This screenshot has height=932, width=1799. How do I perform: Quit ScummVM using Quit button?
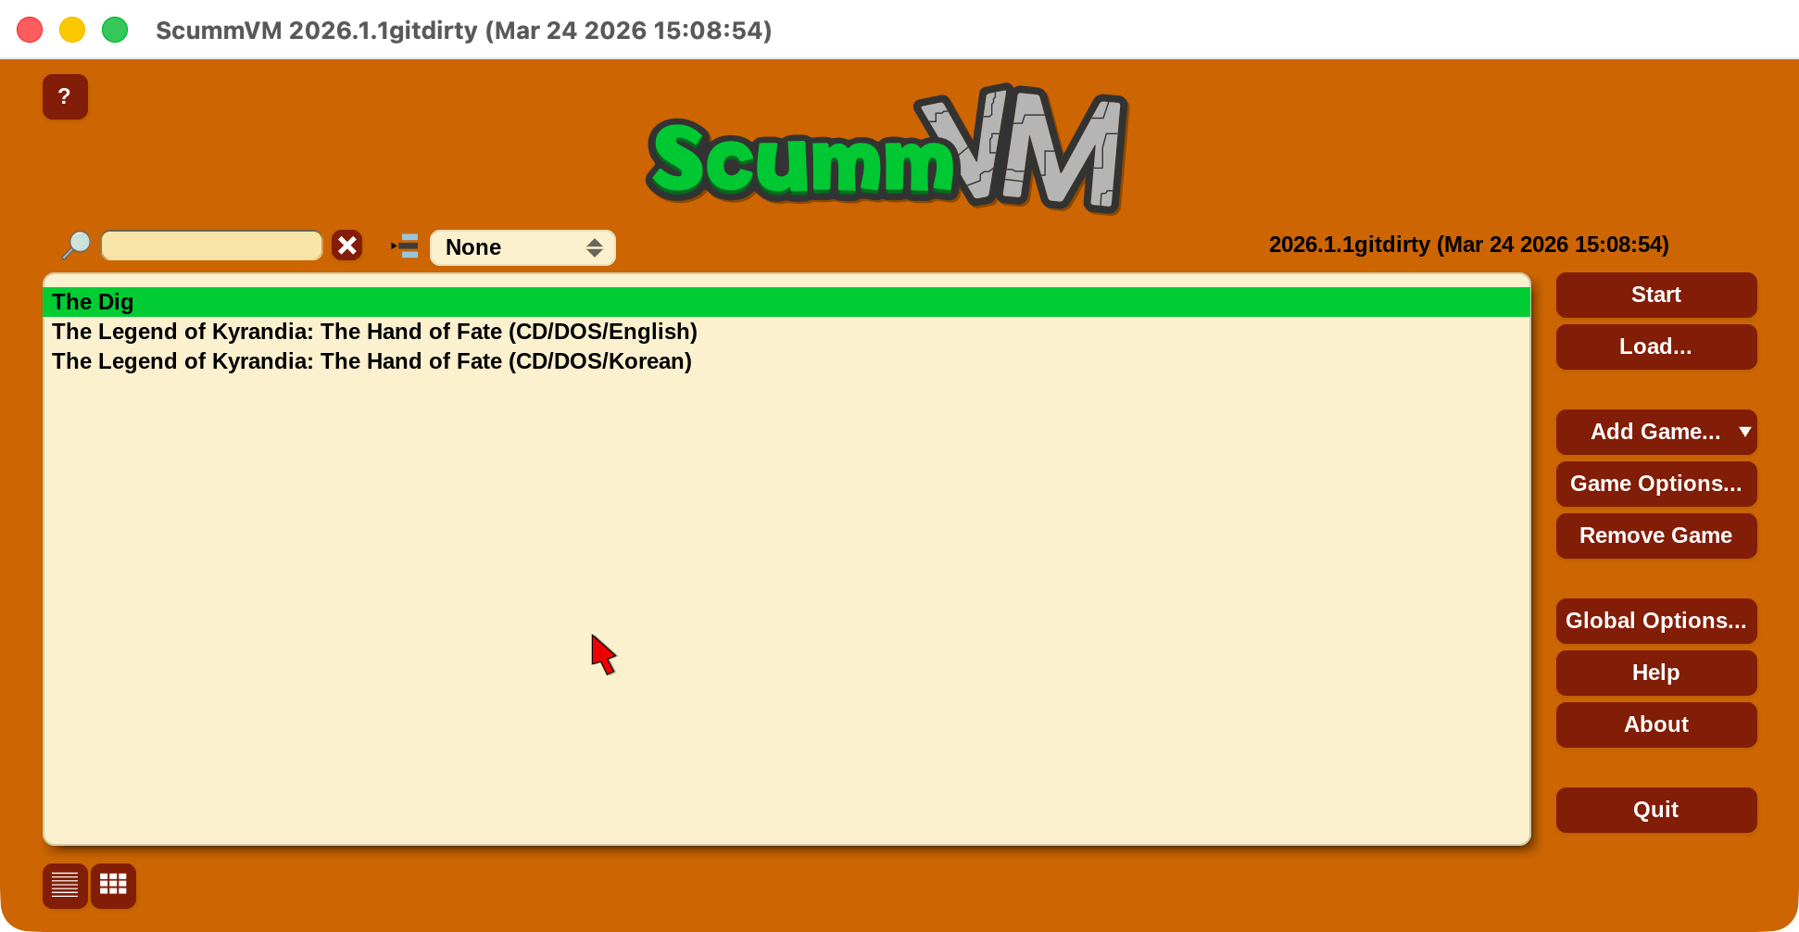coord(1655,810)
